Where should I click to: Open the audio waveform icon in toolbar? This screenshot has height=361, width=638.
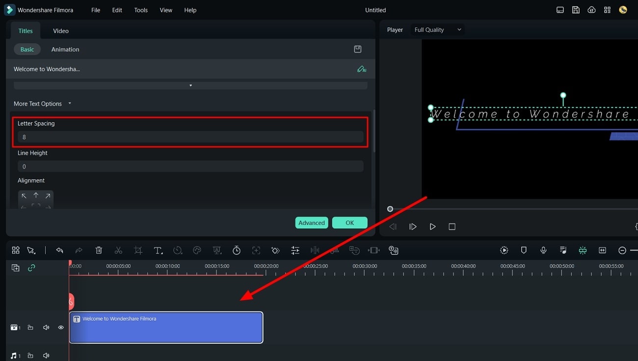tap(315, 250)
